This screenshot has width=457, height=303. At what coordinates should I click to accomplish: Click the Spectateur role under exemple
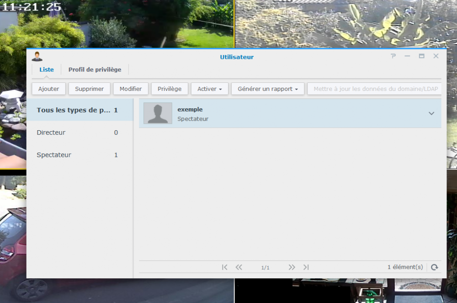point(193,119)
